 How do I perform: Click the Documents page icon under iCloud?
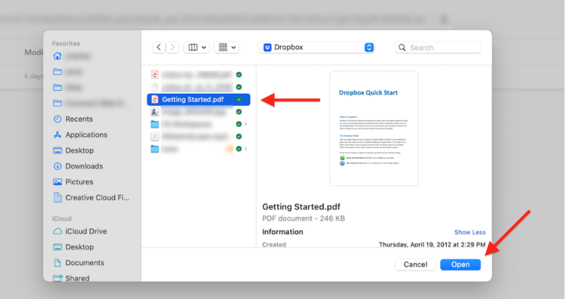click(x=57, y=263)
